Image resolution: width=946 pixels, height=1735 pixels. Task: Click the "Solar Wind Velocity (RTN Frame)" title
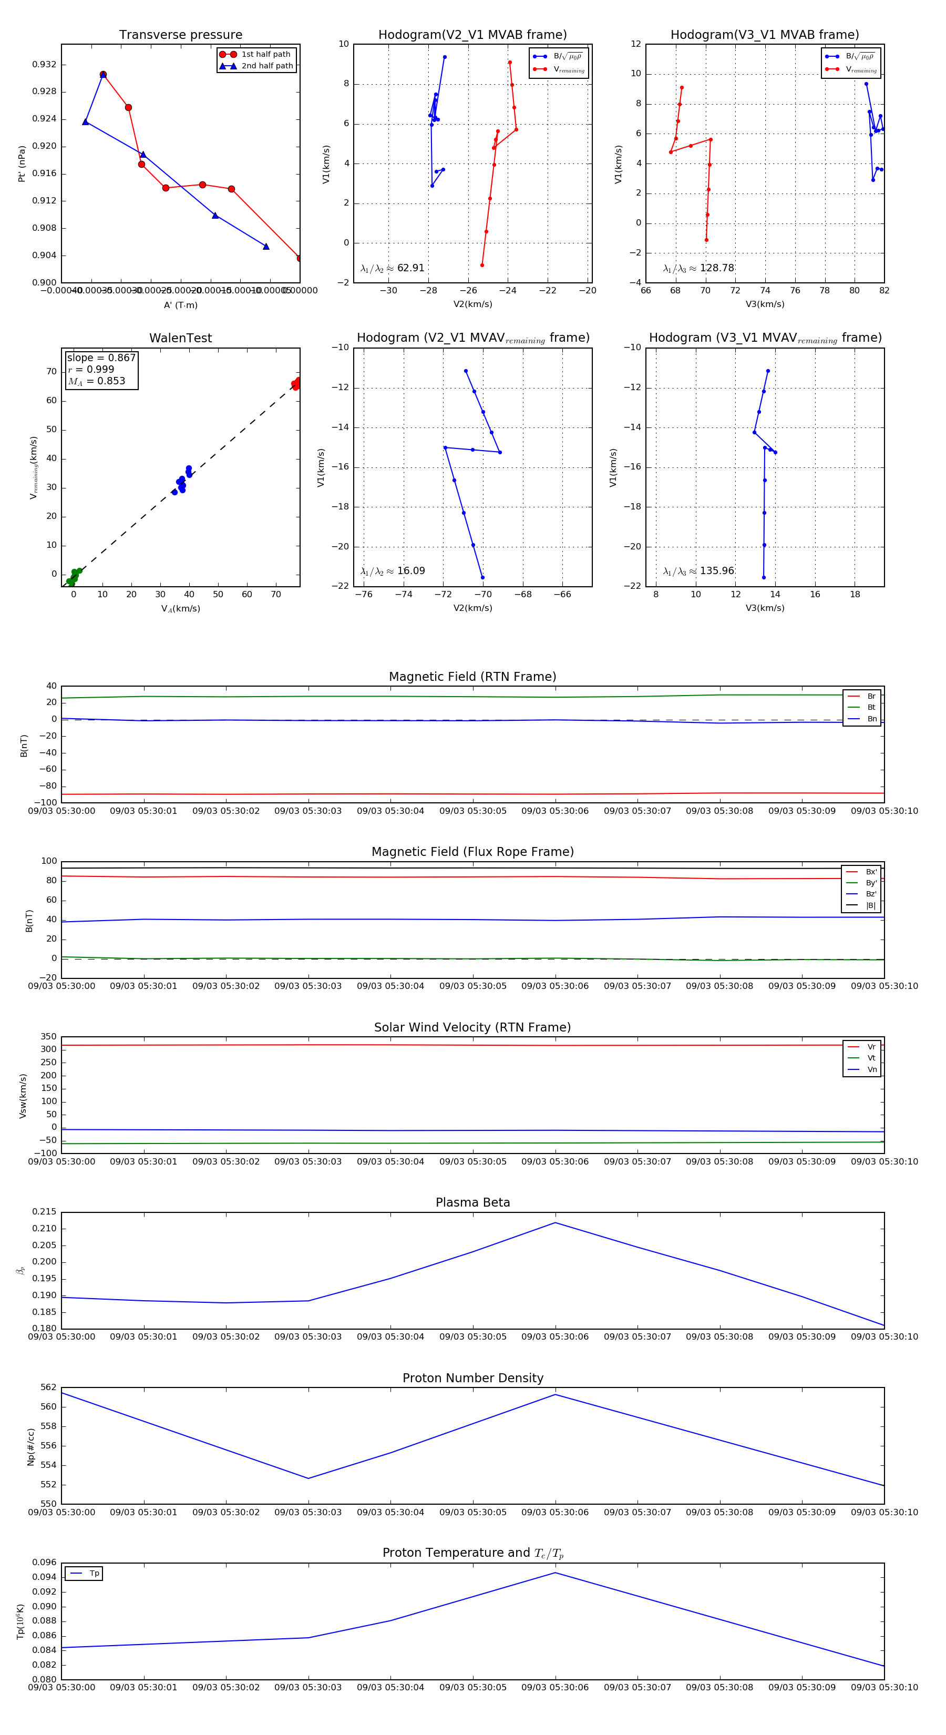coord(472,1027)
